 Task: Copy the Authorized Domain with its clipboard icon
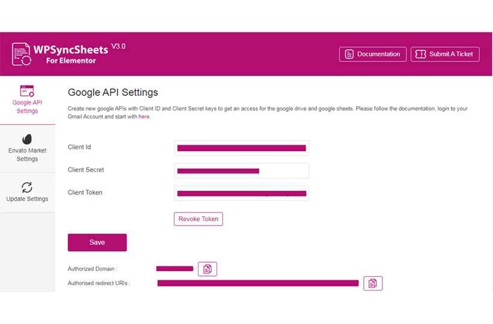coord(207,269)
